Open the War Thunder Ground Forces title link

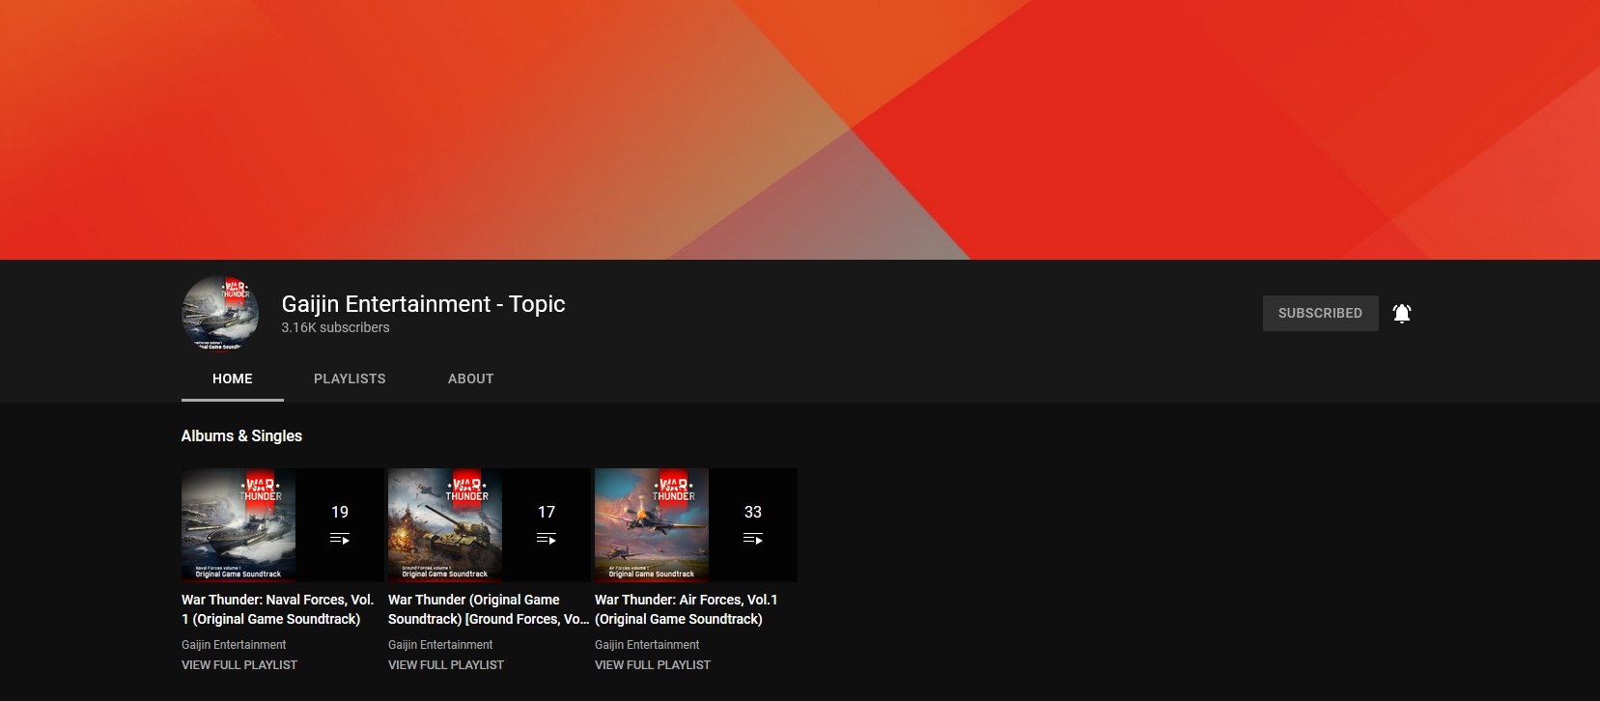click(488, 609)
